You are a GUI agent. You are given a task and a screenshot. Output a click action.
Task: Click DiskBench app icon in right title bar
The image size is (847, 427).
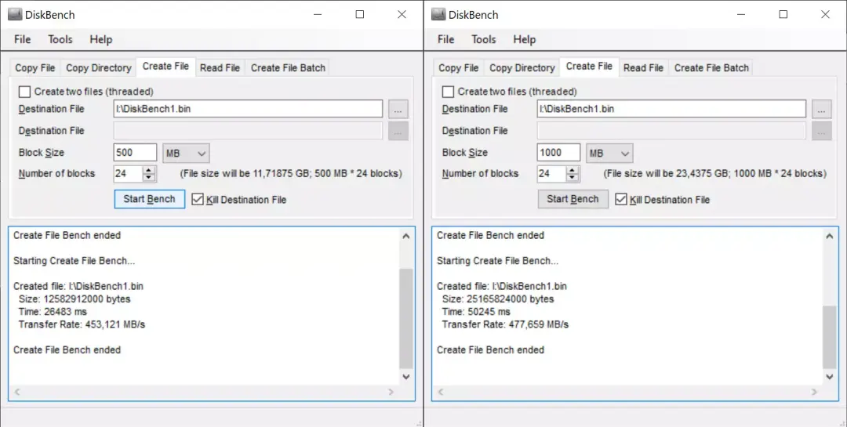click(438, 15)
